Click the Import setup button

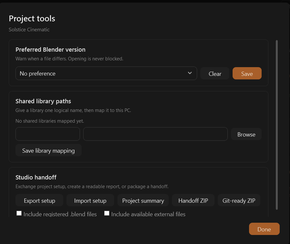pos(90,200)
